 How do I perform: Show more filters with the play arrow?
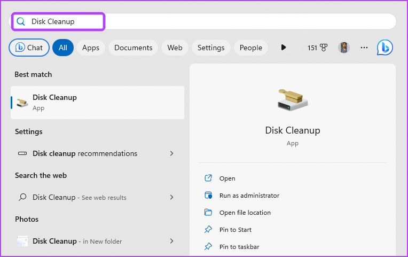(x=284, y=48)
